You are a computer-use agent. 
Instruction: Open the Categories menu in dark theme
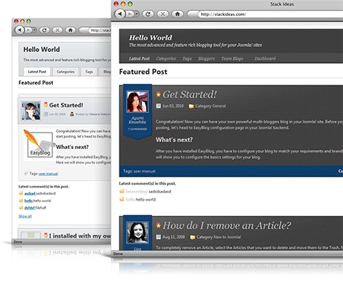coord(166,58)
